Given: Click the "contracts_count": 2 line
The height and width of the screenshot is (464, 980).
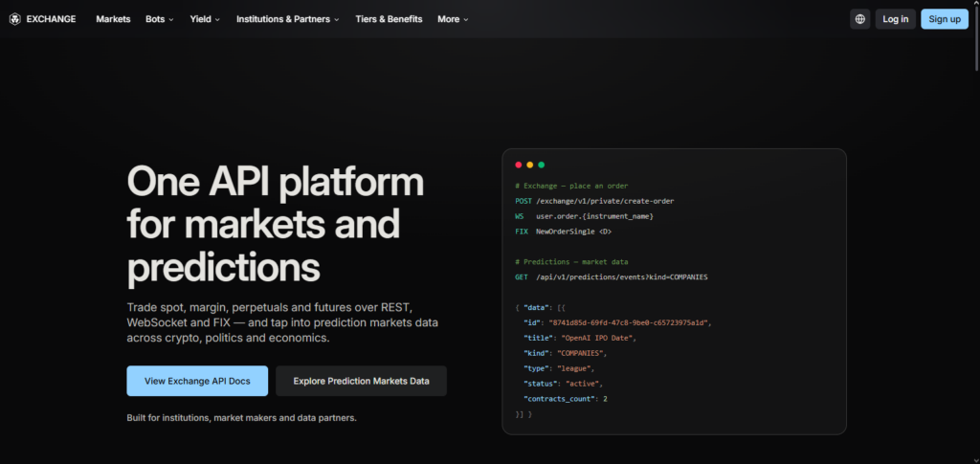Looking at the screenshot, I should point(565,398).
